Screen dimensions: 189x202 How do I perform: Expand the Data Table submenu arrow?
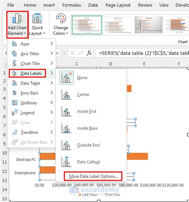click(x=52, y=83)
